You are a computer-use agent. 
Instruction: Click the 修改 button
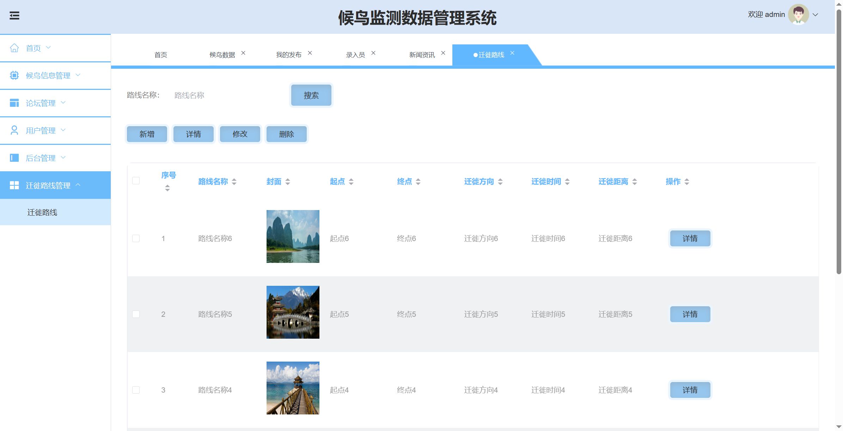tap(240, 134)
